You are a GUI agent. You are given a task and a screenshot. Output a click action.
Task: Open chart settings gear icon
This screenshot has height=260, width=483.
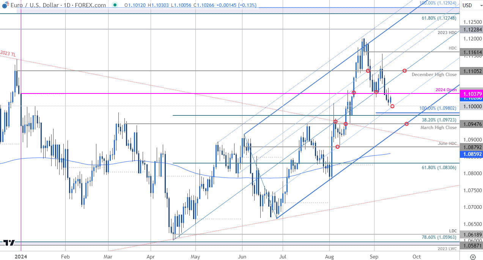472,257
